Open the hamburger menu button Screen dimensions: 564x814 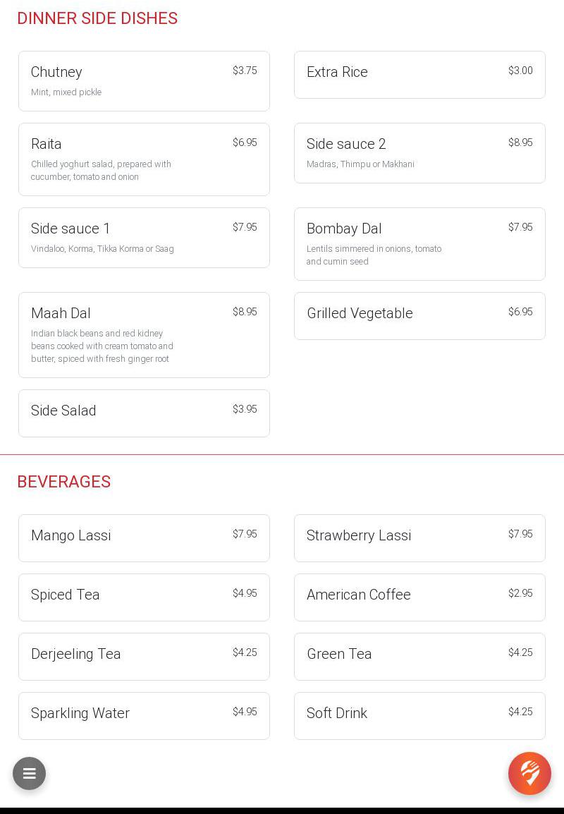point(29,774)
